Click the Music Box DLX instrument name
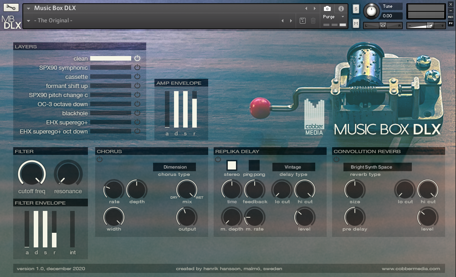 point(55,8)
